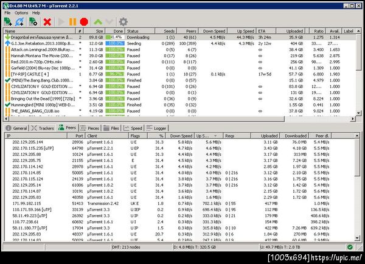Select peer 58.11.49.223 [uTP]

pyautogui.click(x=179, y=216)
